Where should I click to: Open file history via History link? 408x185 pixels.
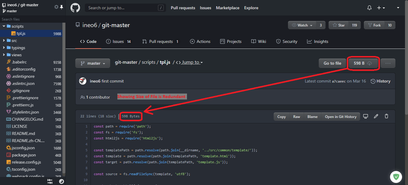pyautogui.click(x=381, y=81)
